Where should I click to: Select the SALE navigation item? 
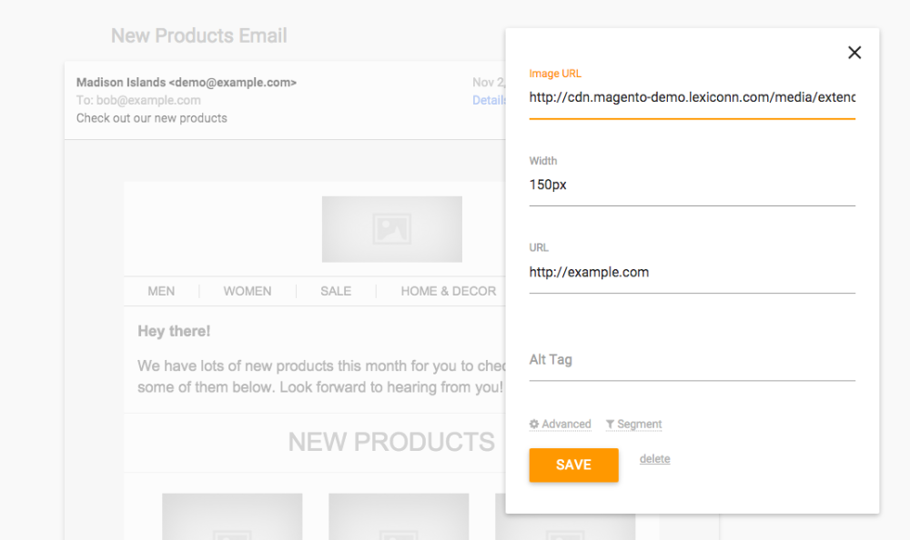pyautogui.click(x=336, y=291)
